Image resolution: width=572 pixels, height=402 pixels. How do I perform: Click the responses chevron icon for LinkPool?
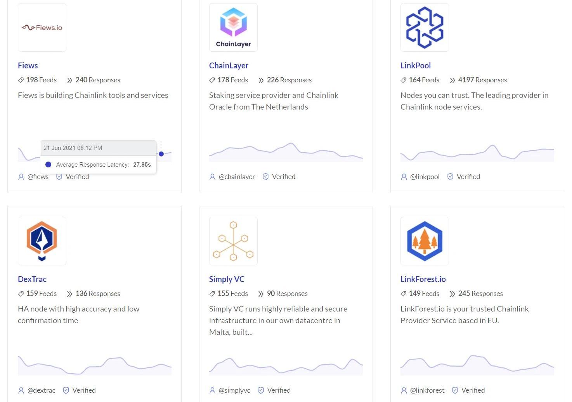(x=452, y=80)
